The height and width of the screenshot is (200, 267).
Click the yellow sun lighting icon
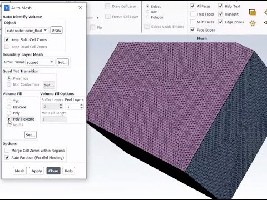(253, 23)
